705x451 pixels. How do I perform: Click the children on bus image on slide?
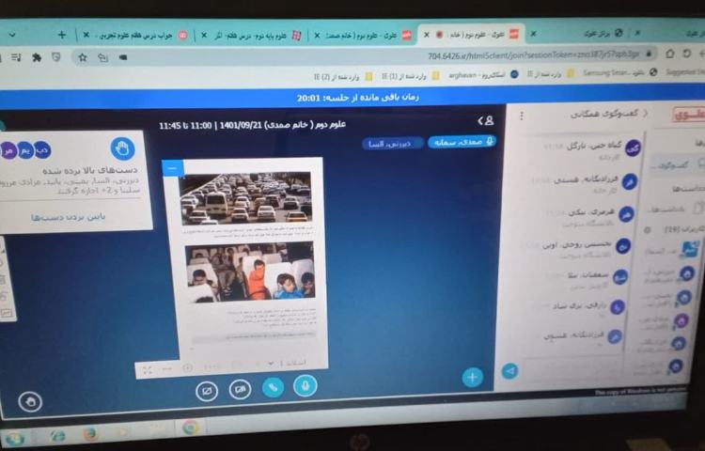pos(249,272)
